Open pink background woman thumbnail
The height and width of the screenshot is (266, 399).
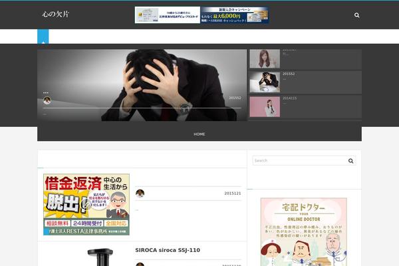point(265,106)
